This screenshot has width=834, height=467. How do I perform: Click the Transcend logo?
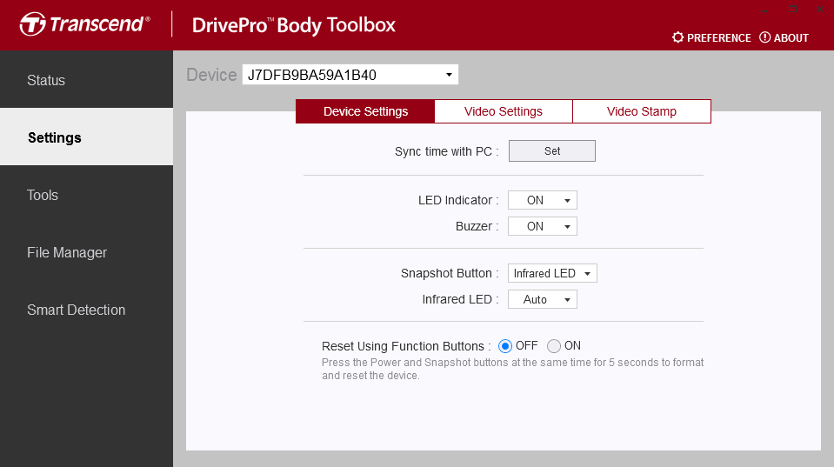click(x=84, y=24)
